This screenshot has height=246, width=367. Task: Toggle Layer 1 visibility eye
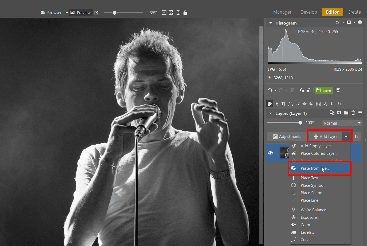(x=270, y=153)
